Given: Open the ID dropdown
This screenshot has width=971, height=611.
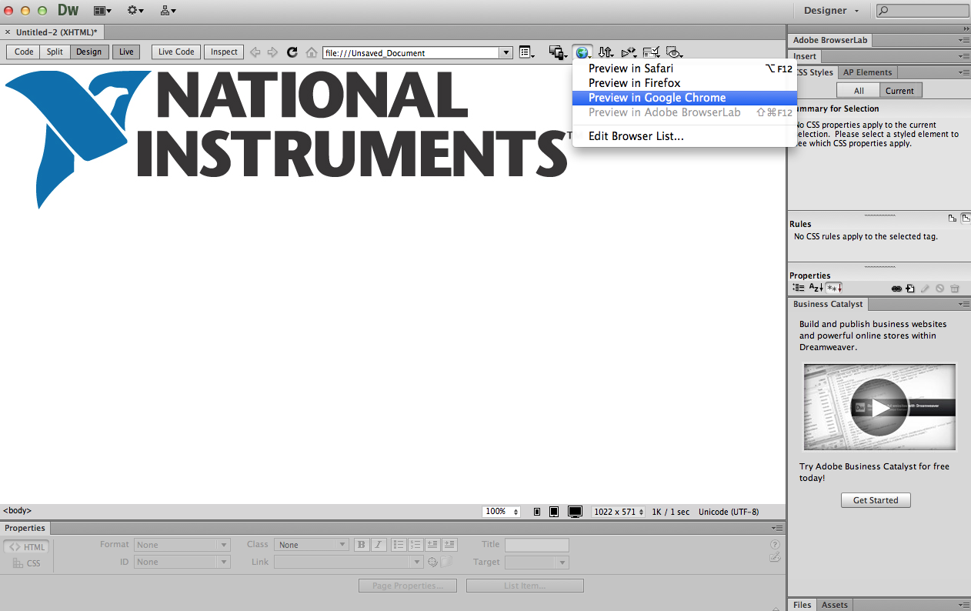Looking at the screenshot, I should coord(182,562).
